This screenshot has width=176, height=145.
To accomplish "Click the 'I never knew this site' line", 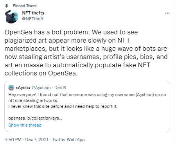I will [x=63, y=106].
